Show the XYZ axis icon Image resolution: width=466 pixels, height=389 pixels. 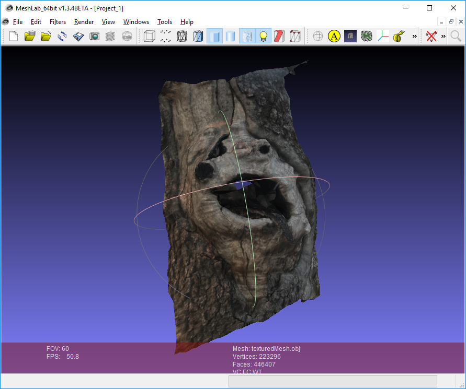[x=383, y=36]
